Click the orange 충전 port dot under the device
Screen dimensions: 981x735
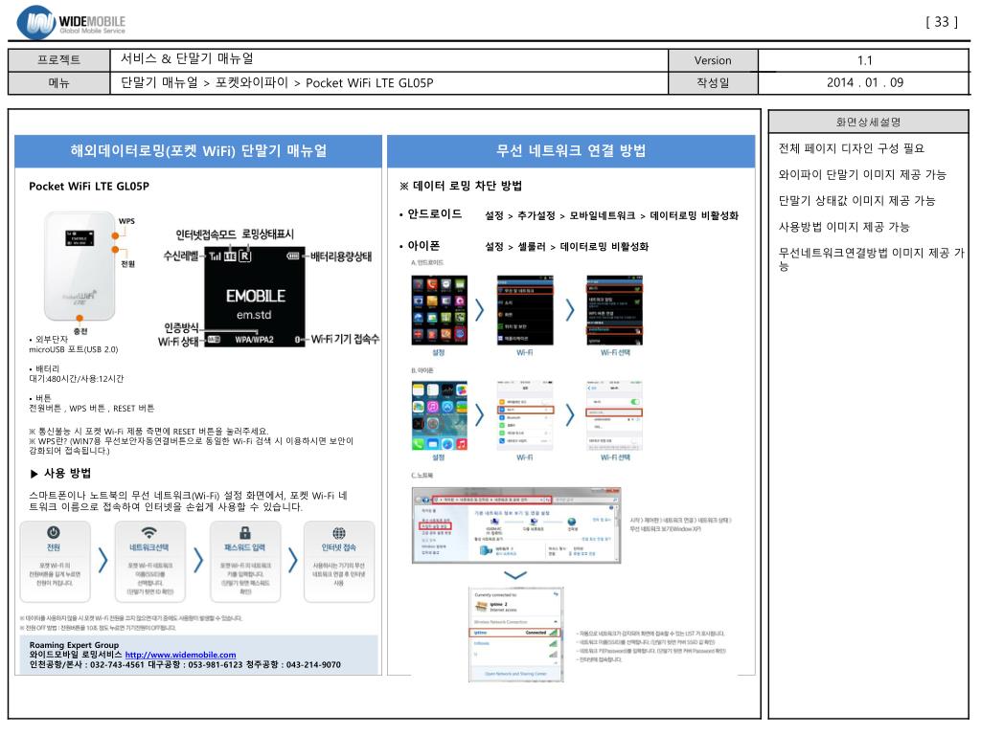[80, 318]
